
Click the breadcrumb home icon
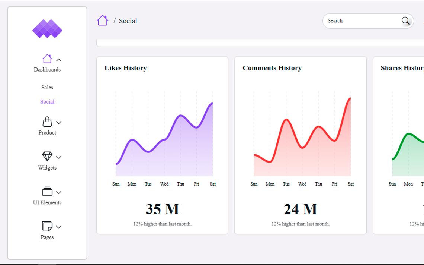point(103,20)
